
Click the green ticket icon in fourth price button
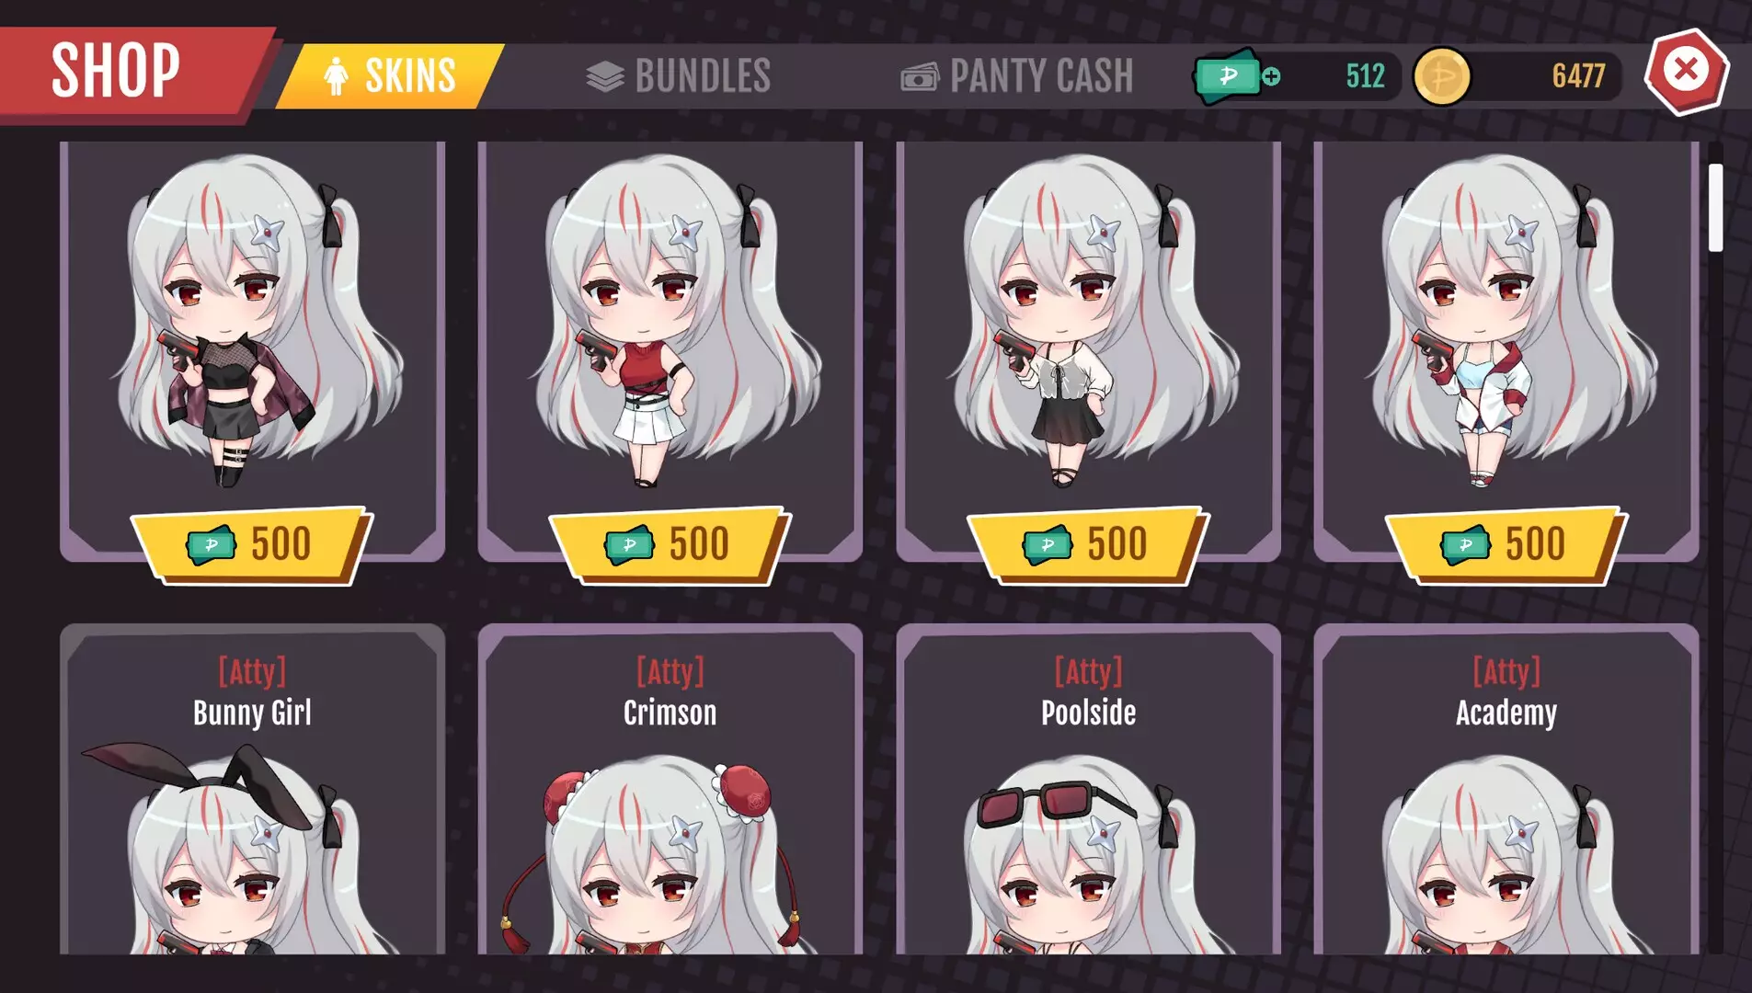tap(1465, 544)
